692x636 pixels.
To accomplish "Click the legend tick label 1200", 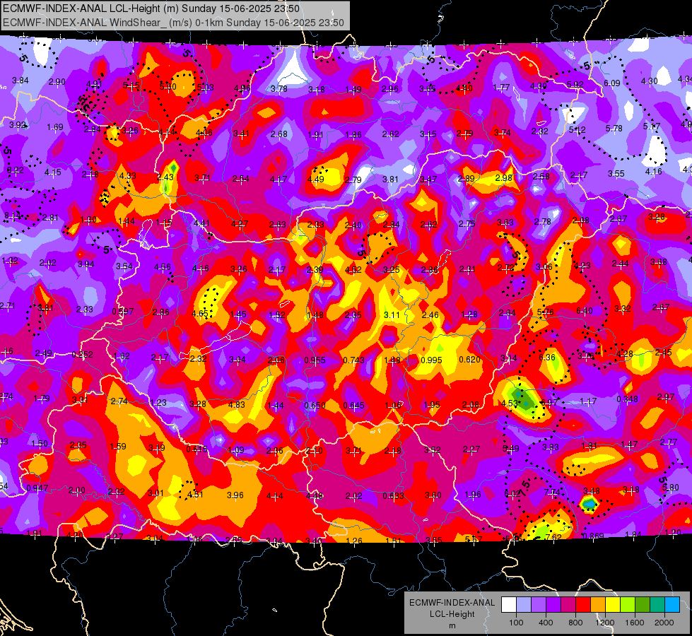I will tap(605, 623).
